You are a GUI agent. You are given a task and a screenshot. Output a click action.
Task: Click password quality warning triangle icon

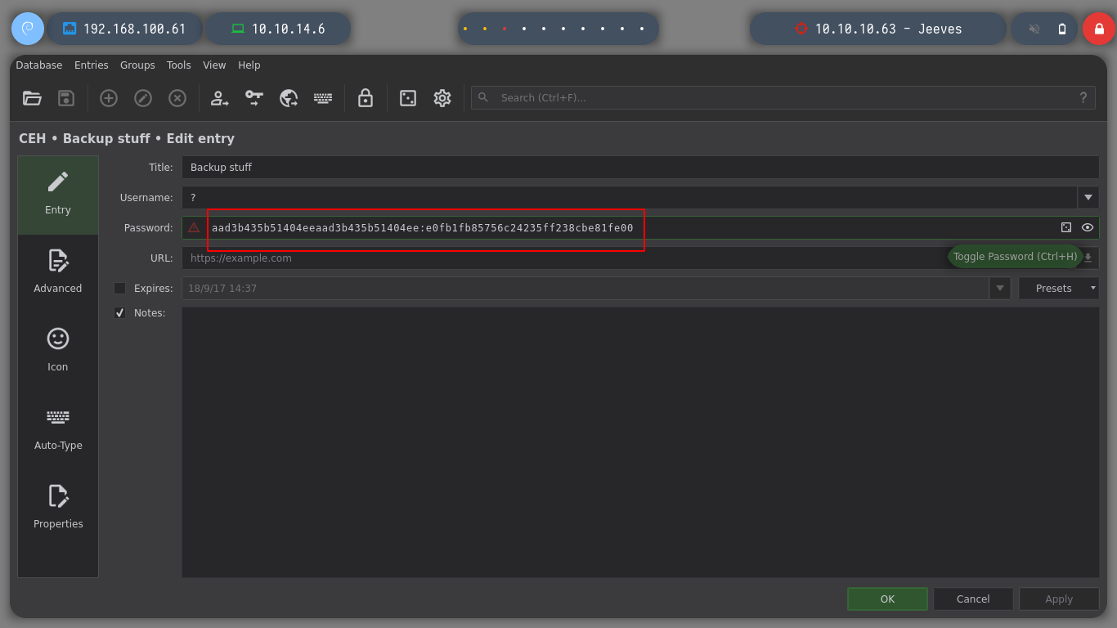point(194,227)
